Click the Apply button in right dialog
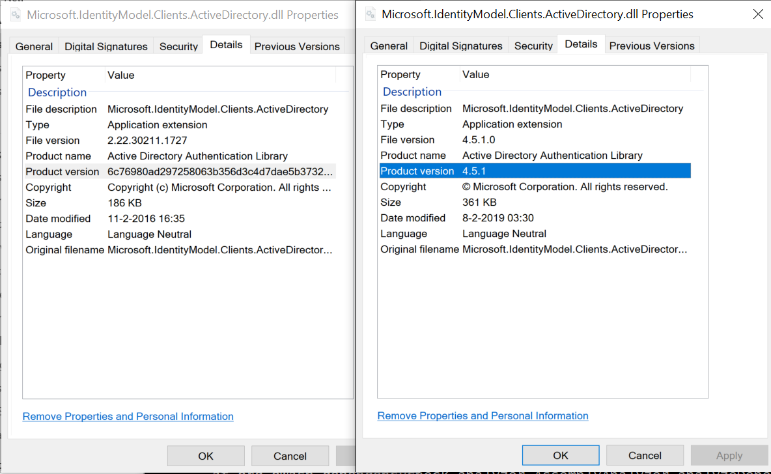This screenshot has height=474, width=771. pyautogui.click(x=728, y=455)
